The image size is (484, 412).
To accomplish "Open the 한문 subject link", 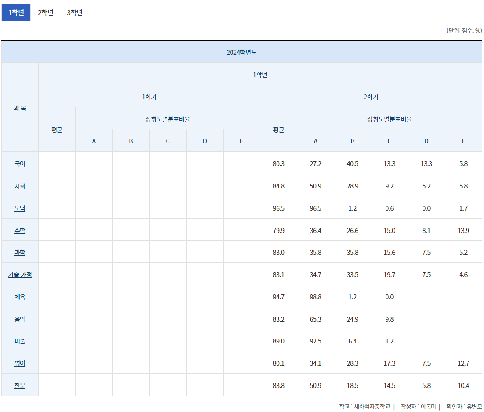I will (x=20, y=386).
